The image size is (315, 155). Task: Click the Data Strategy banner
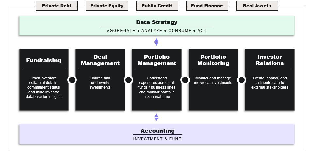(157, 26)
